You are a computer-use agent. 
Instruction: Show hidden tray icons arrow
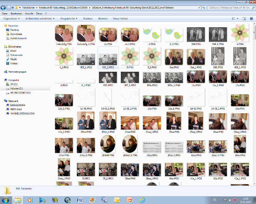(x=220, y=200)
